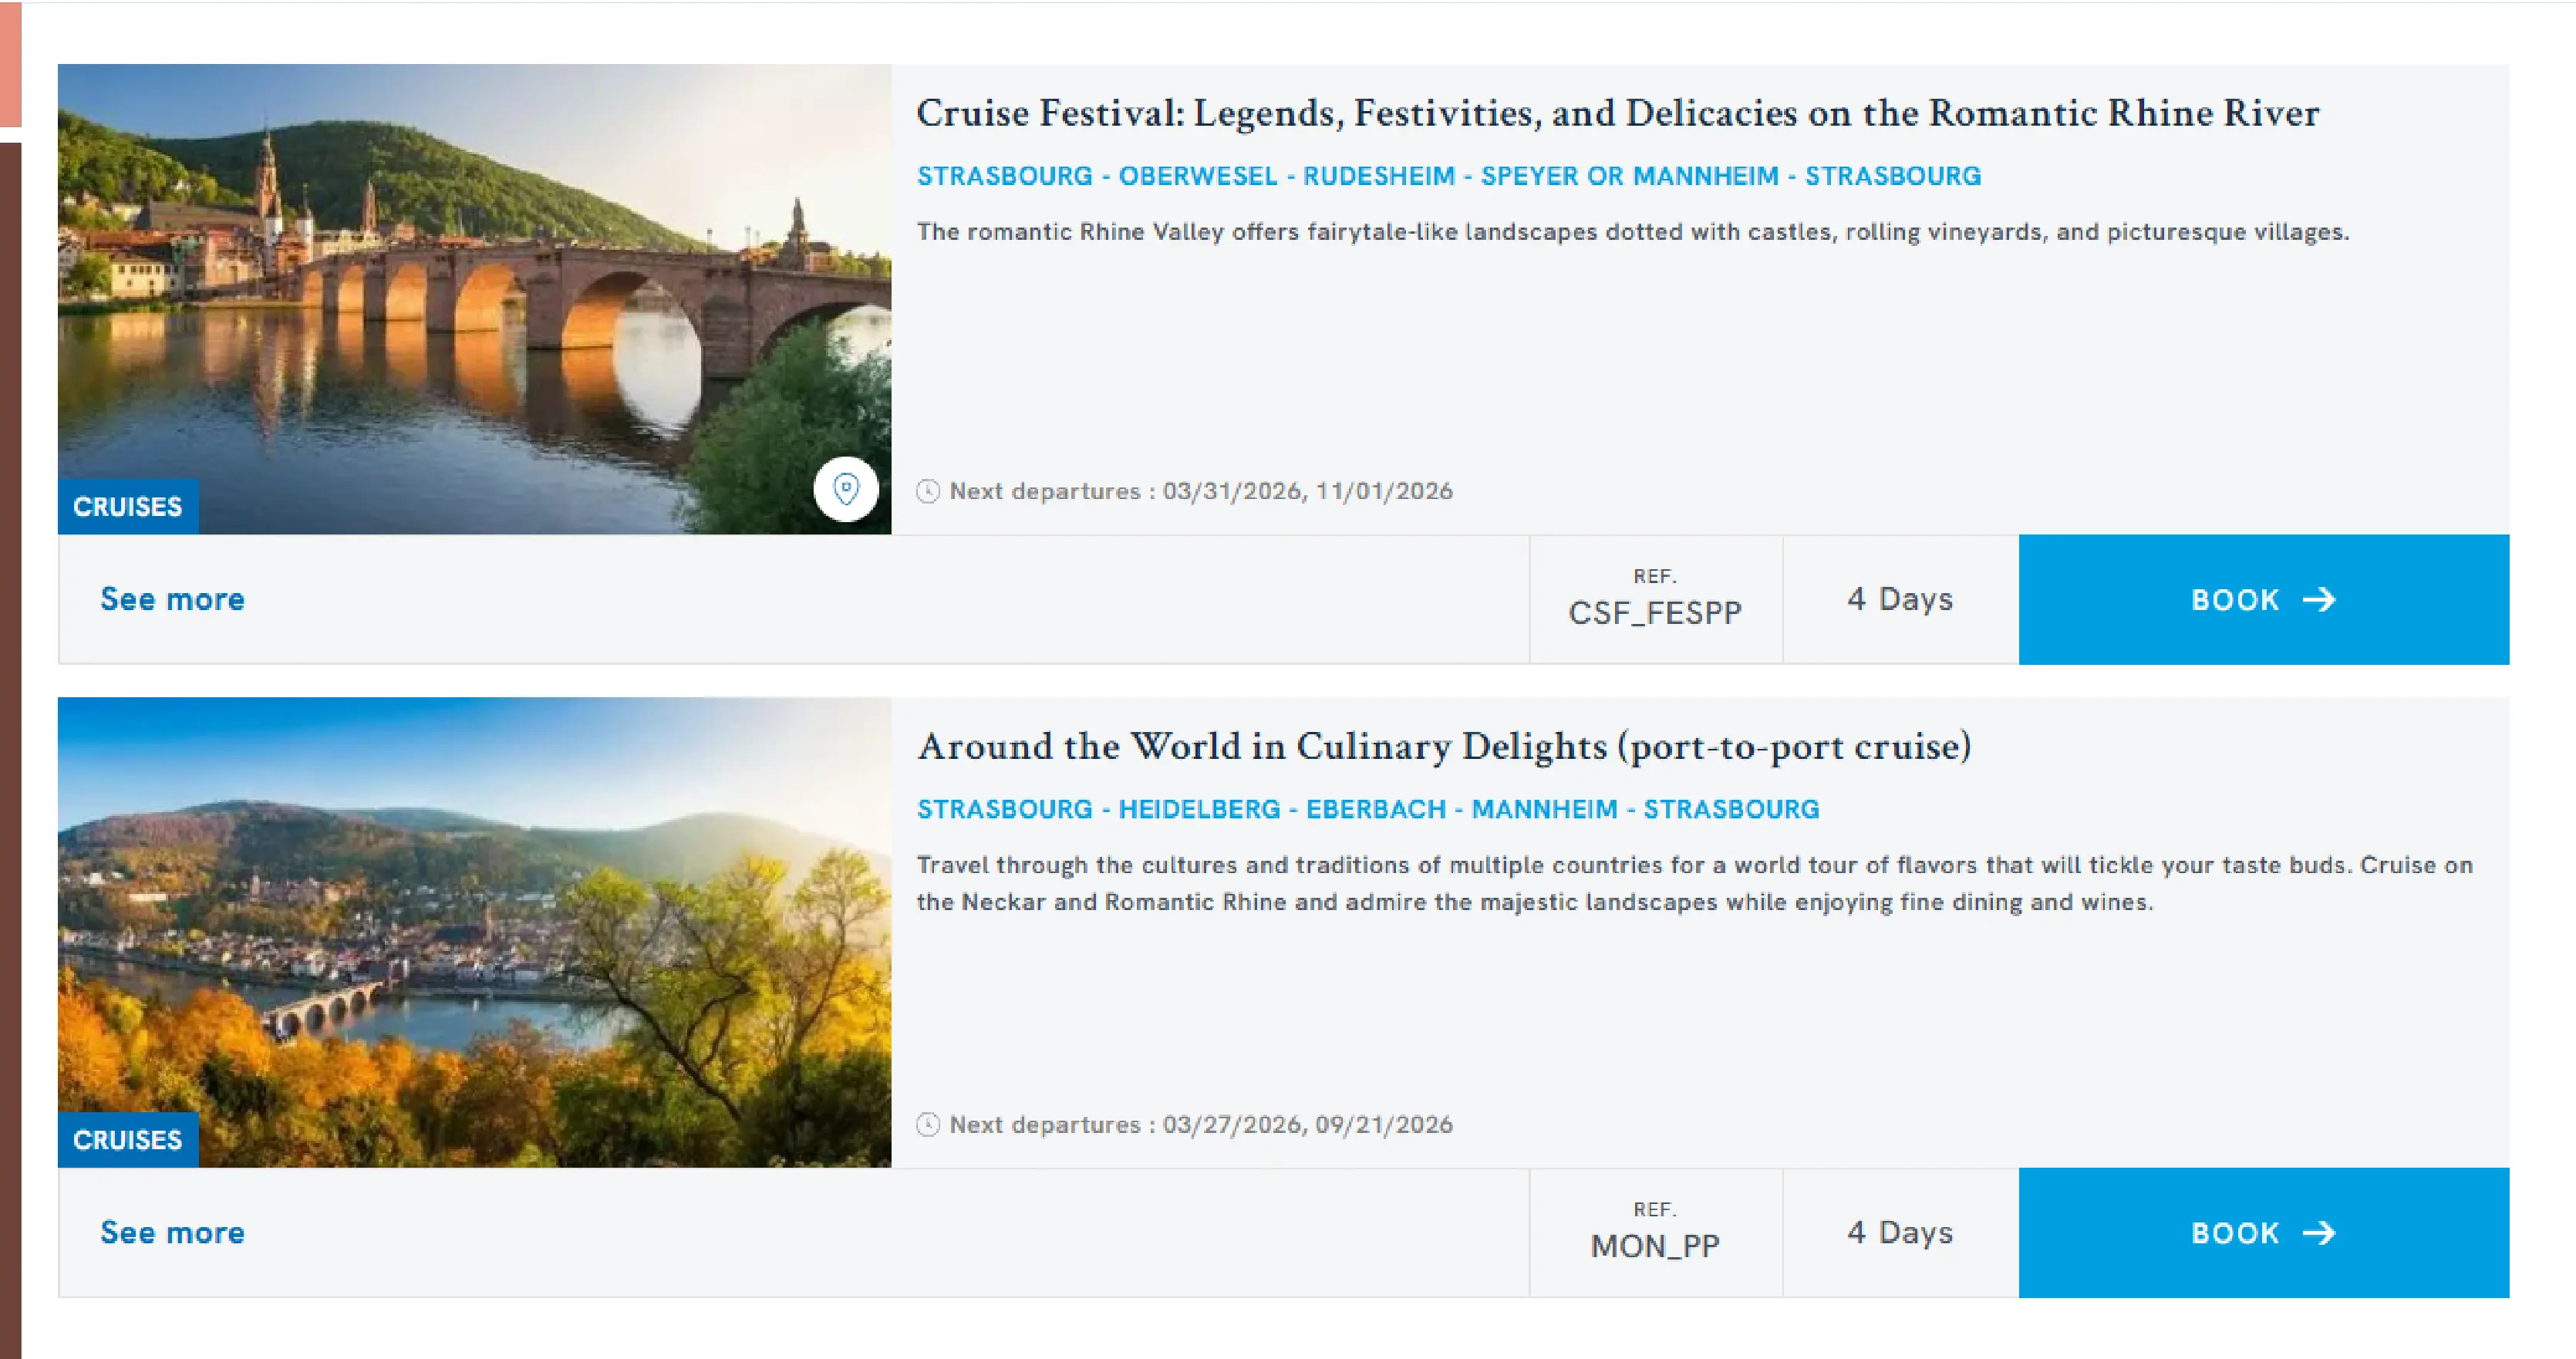
Task: Open Around the World in Culinary Delights title
Action: [1443, 746]
